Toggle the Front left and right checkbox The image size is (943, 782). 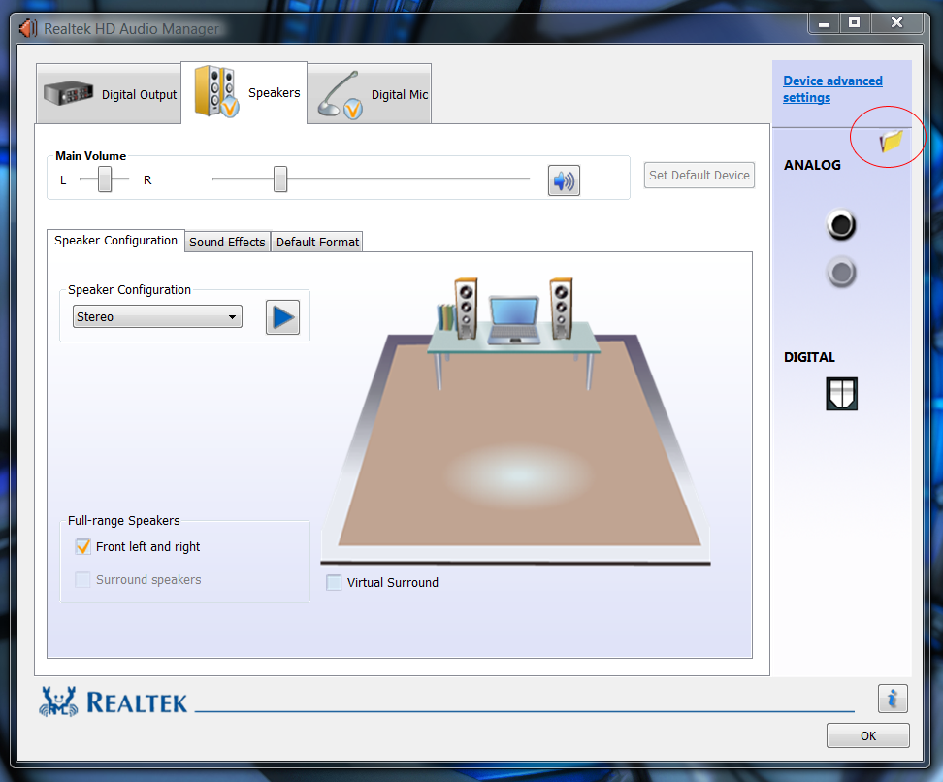coord(83,547)
